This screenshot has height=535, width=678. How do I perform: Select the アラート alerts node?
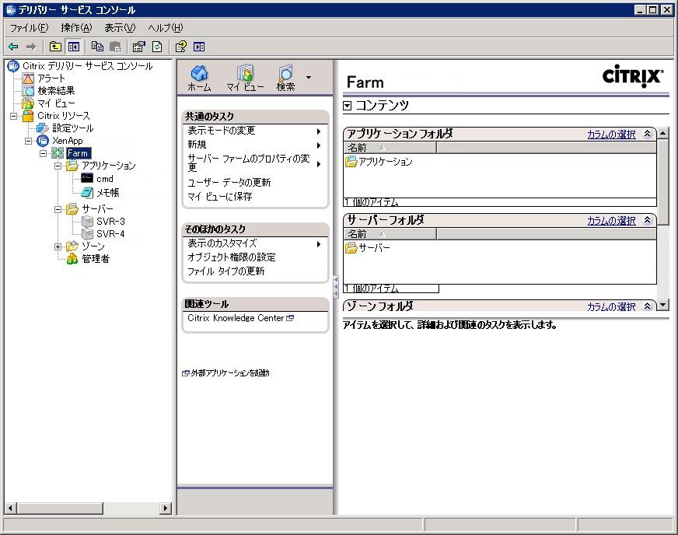51,79
